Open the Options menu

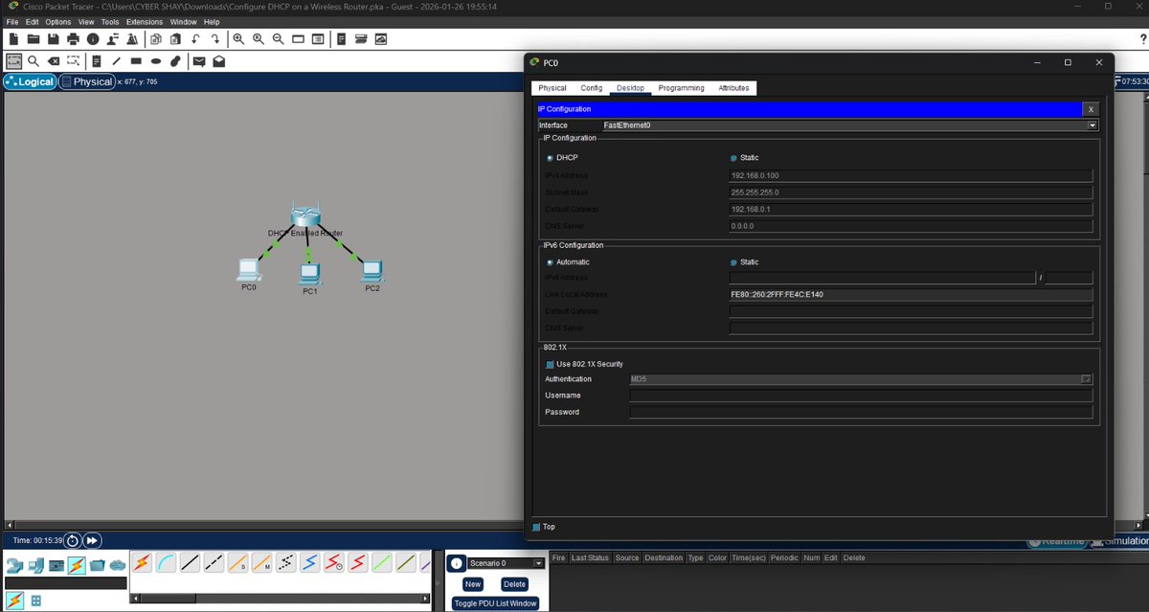tap(57, 22)
